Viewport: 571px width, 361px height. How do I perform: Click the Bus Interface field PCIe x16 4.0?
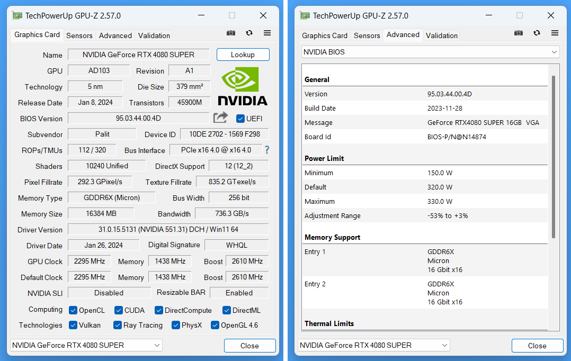click(216, 150)
